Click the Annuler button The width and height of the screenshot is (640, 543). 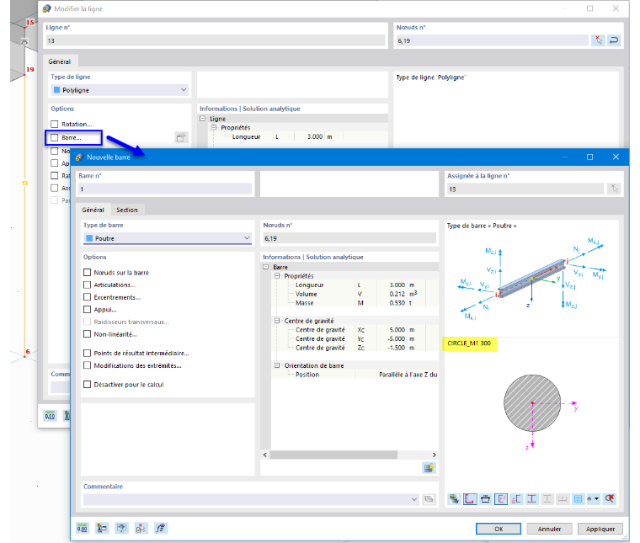tap(549, 529)
